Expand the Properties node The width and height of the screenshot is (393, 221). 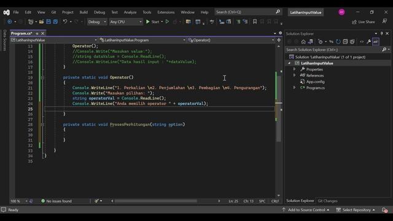[x=295, y=69]
